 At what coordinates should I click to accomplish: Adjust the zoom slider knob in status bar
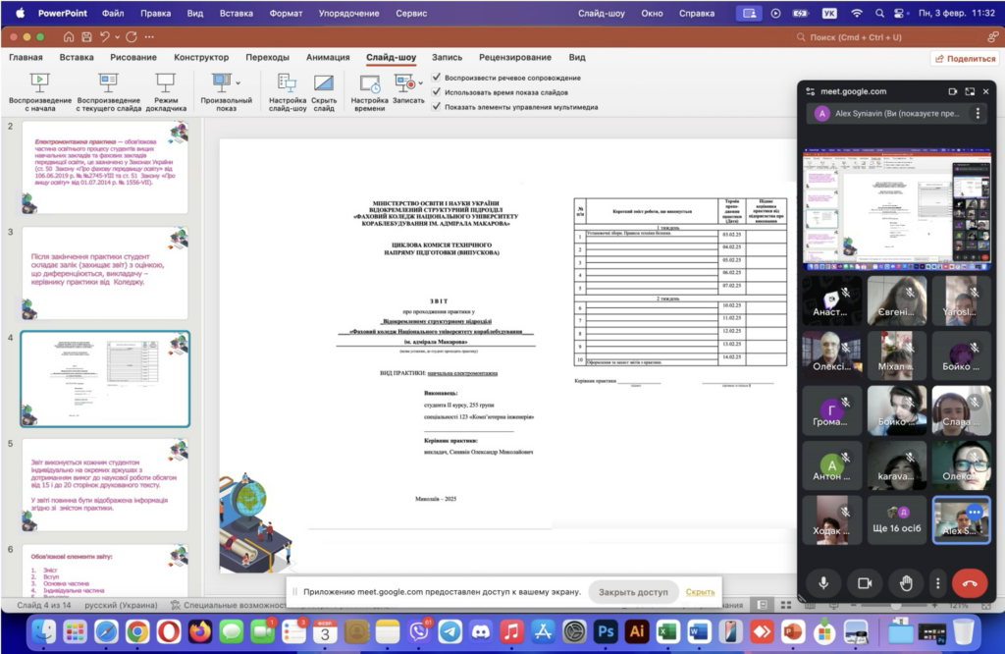896,605
